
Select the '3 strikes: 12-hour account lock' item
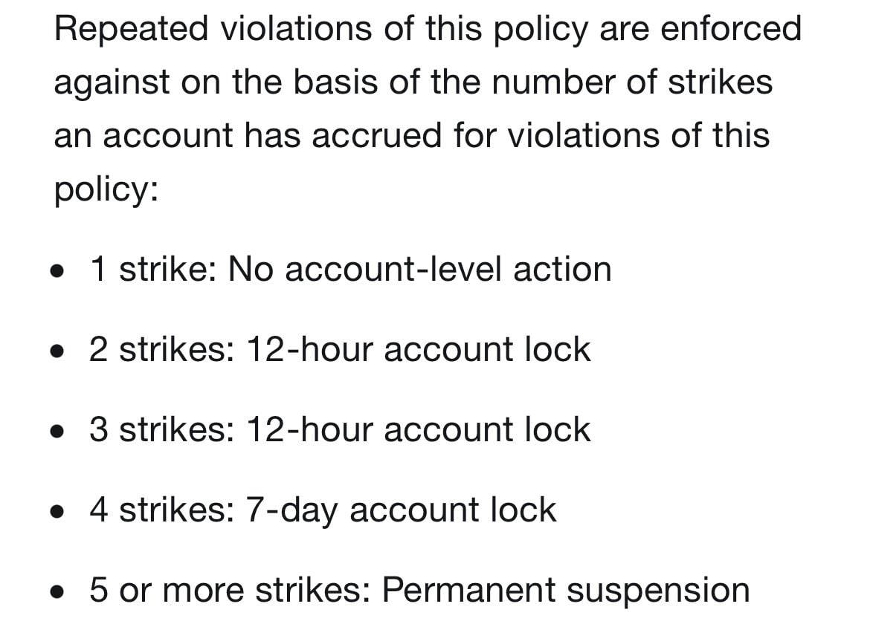(x=340, y=429)
